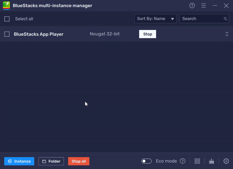Screen dimensions: 233x169
Task: Open settings gear icon
Action: coord(226,161)
